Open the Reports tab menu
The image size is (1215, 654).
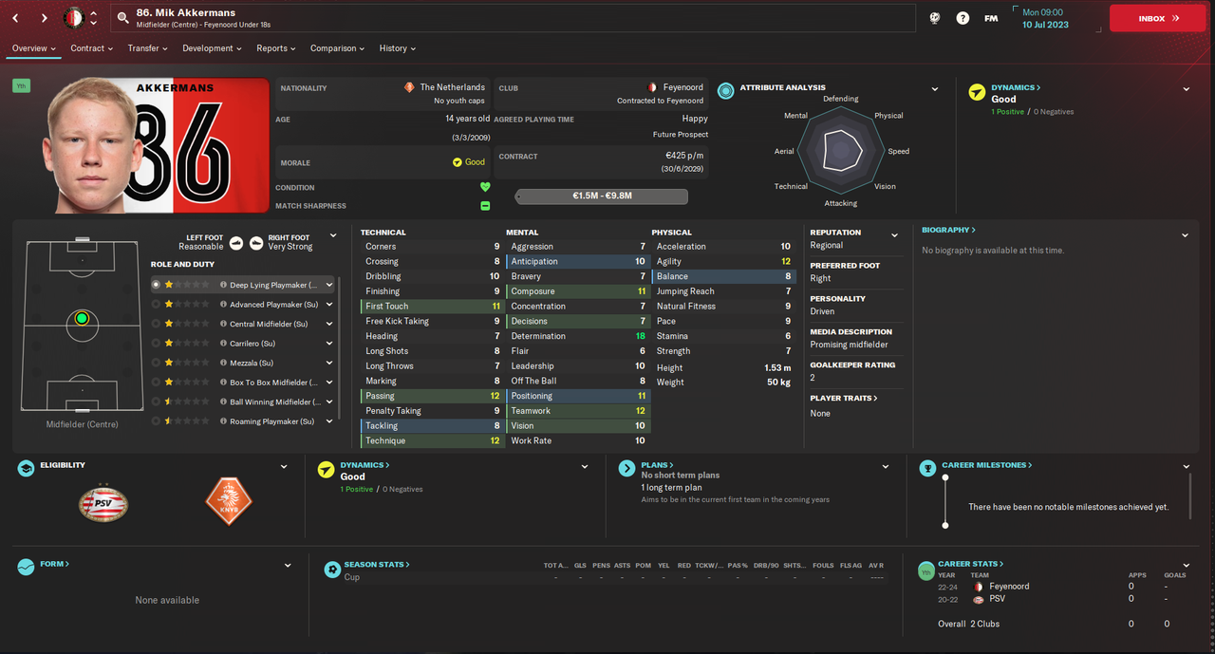(x=276, y=48)
